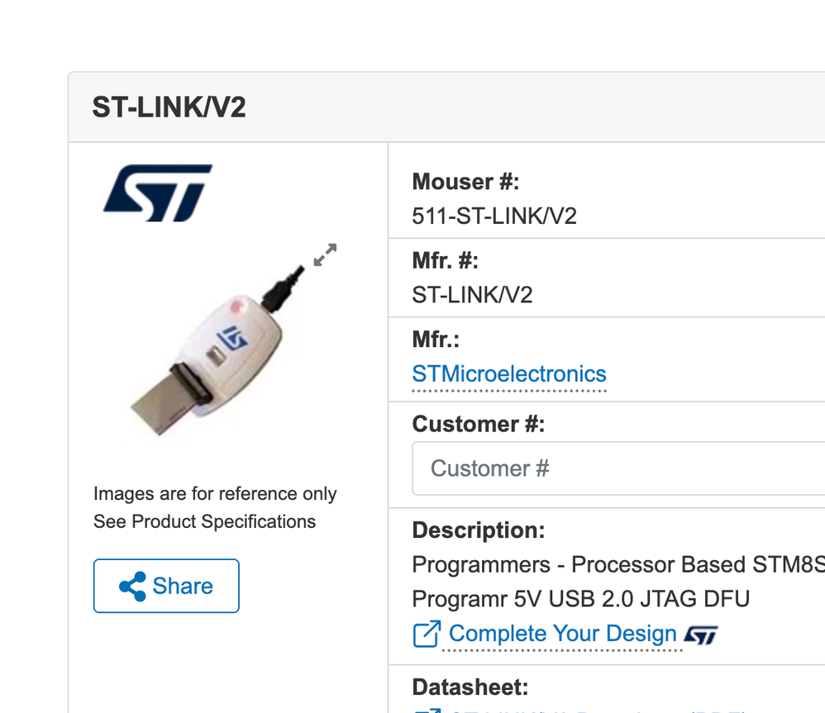Image resolution: width=825 pixels, height=713 pixels.
Task: Click the Mfr. # value ST-LINK/V2
Action: tap(472, 295)
